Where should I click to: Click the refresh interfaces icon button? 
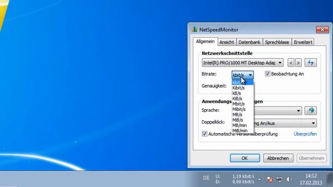coord(311,63)
